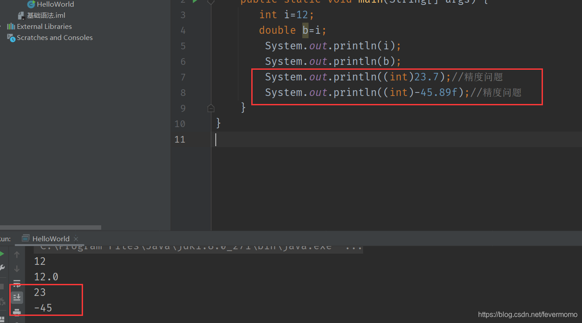This screenshot has height=323, width=582.
Task: Open run configuration wrench icon
Action: pos(2,268)
